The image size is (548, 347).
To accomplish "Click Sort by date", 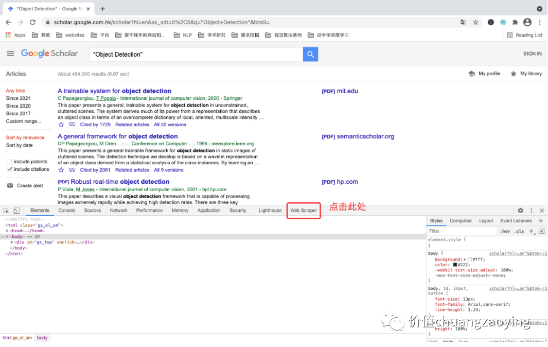I will [19, 145].
